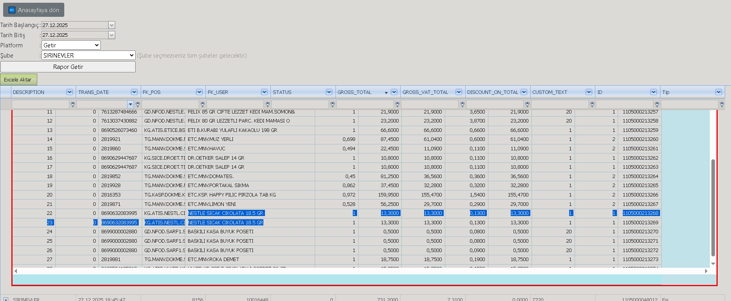Click the sort arrow in GROSS_TOTAL header
Screen dimensions: 731x301
click(x=386, y=93)
